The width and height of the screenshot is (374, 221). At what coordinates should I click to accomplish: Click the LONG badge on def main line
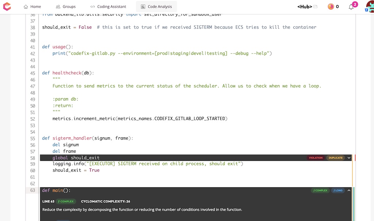(338, 190)
